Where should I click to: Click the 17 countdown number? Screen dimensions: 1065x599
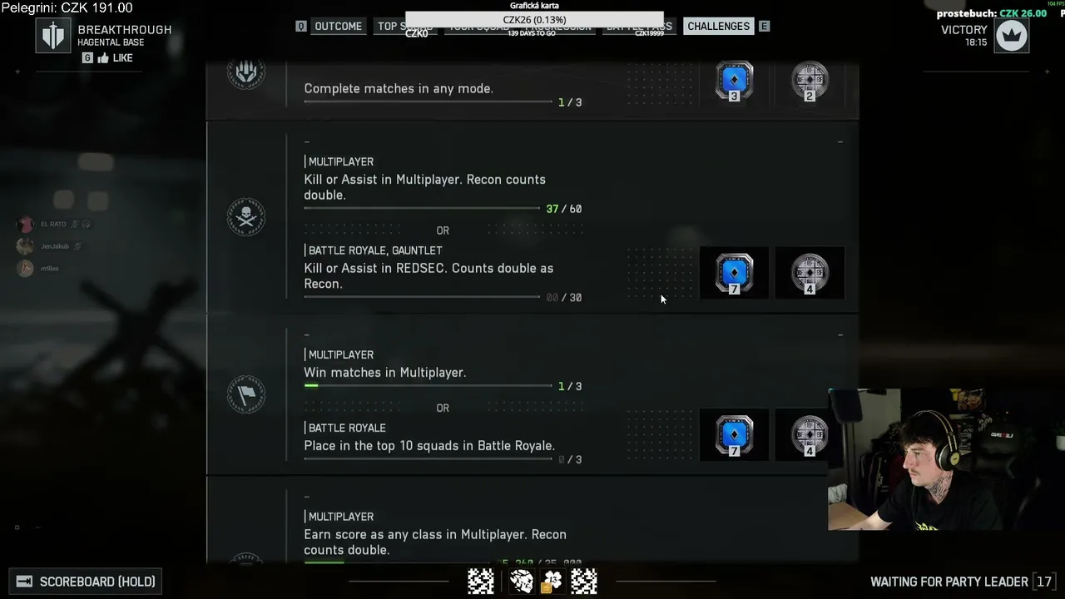click(1044, 582)
